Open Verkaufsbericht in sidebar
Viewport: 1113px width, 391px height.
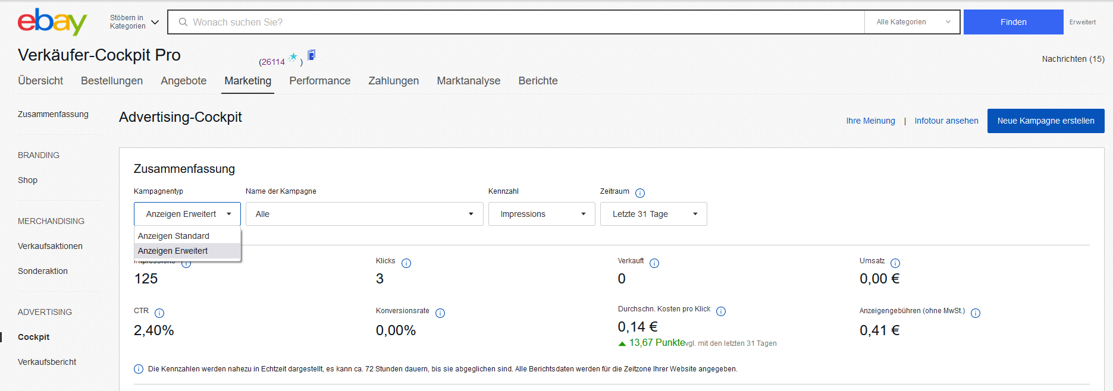(x=47, y=362)
